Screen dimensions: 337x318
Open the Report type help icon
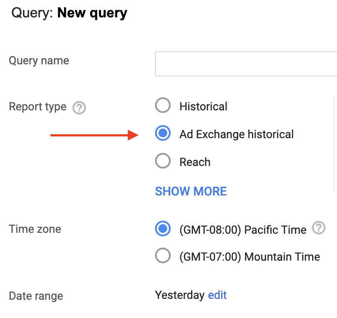tap(79, 108)
